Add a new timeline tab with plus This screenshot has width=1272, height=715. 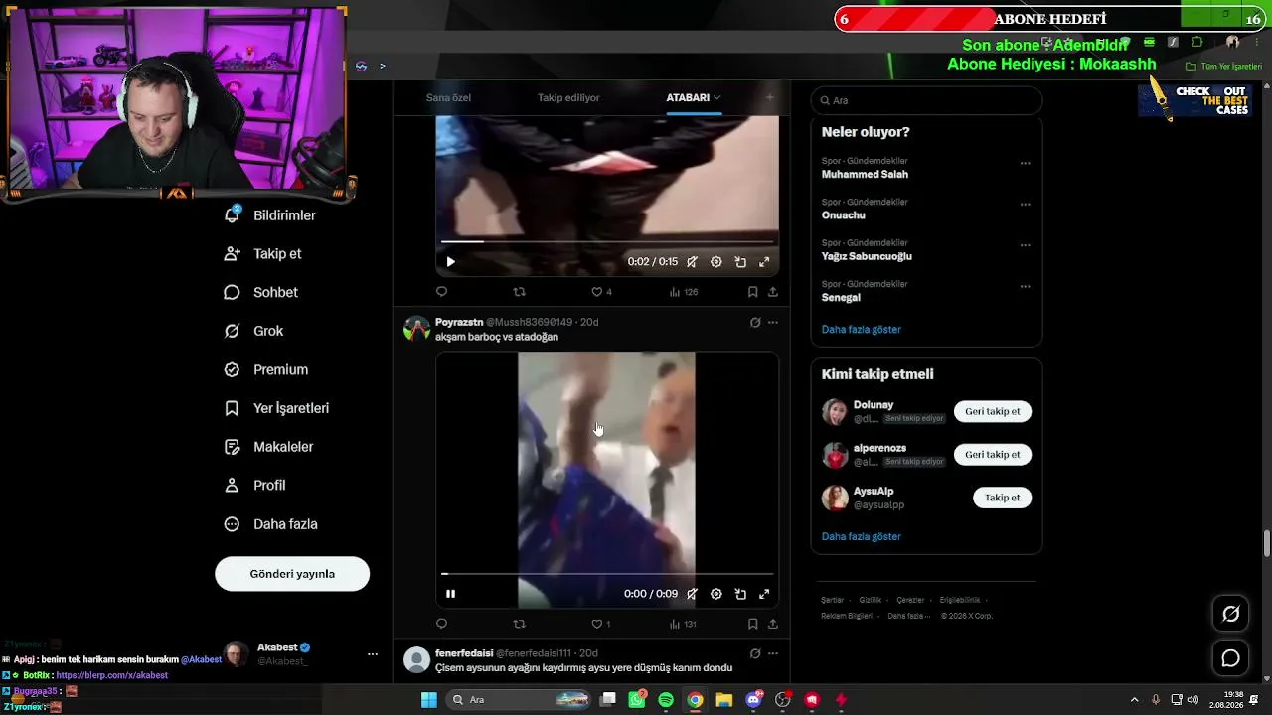[769, 97]
